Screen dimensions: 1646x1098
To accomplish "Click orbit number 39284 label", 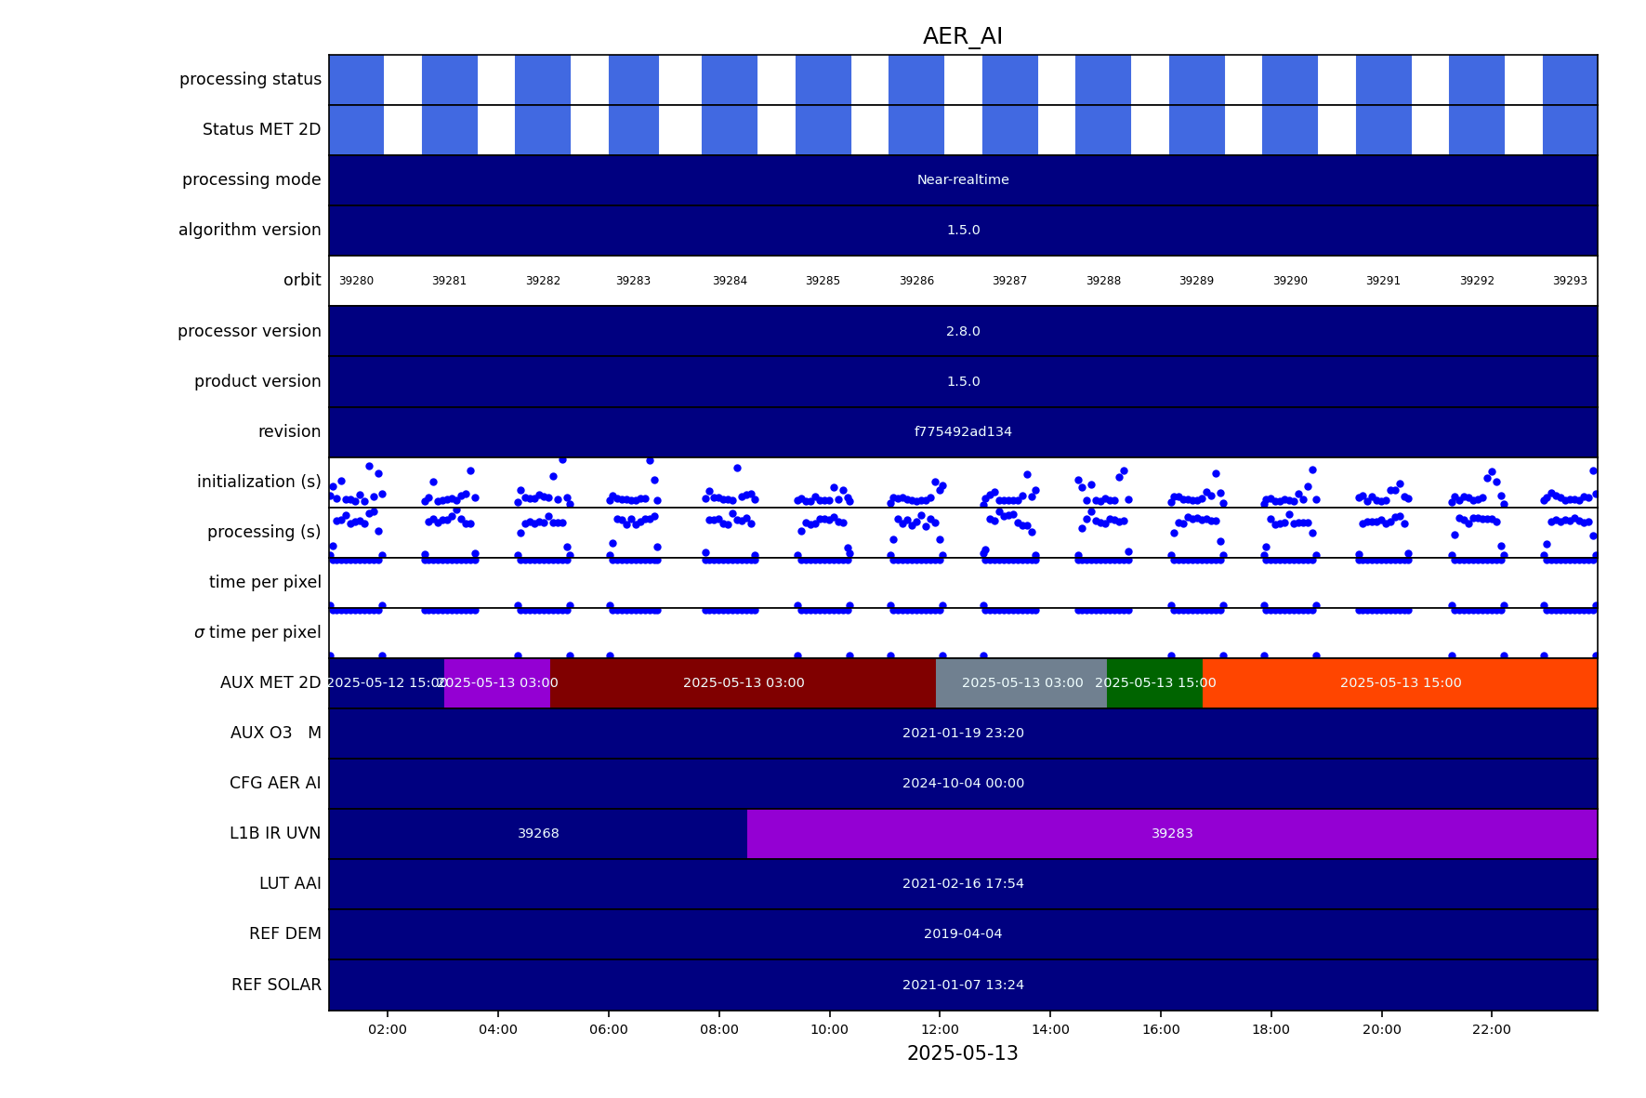I will tap(730, 281).
